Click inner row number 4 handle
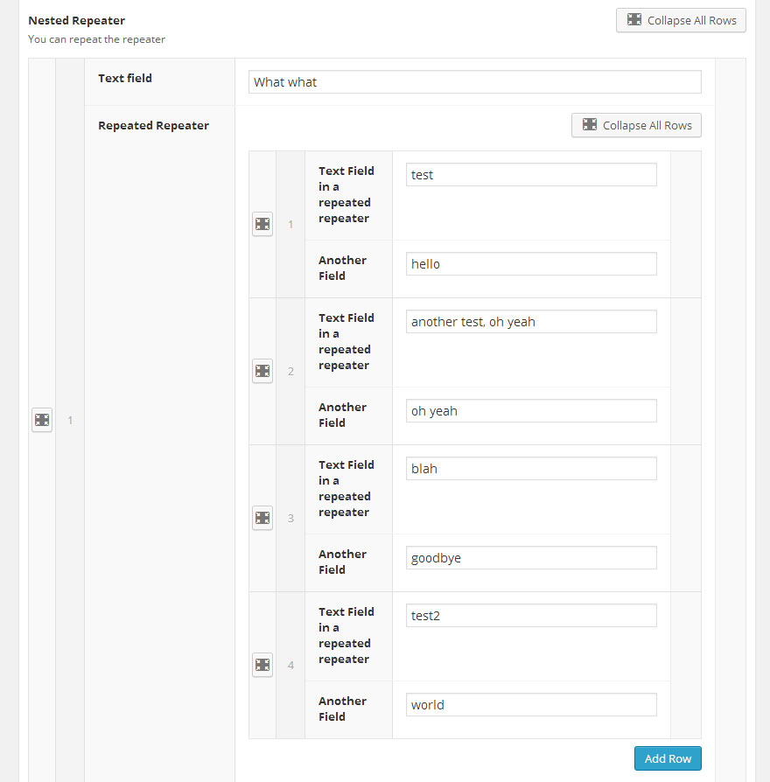Screen dimensions: 770x782 pos(290,666)
